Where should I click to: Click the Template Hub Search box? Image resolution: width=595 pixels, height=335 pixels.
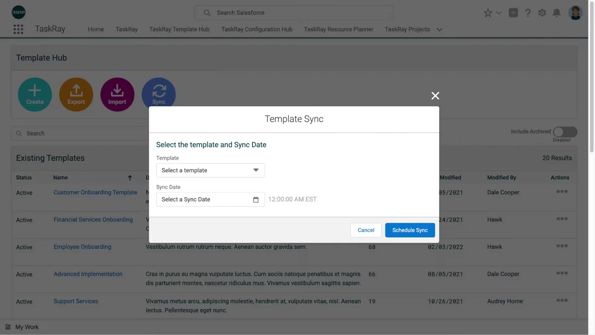point(80,133)
